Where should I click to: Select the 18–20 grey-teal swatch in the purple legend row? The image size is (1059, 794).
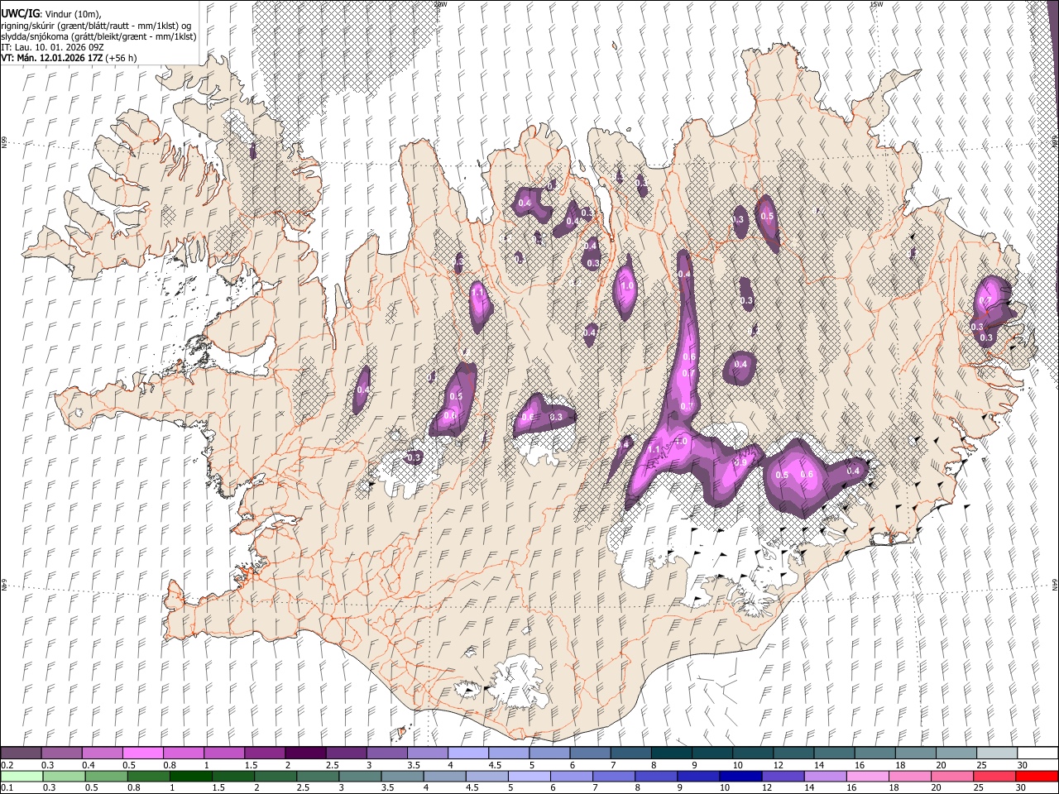click(x=916, y=753)
